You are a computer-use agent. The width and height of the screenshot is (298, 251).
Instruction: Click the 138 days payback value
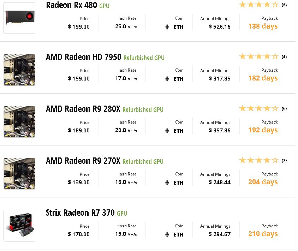pos(263,26)
